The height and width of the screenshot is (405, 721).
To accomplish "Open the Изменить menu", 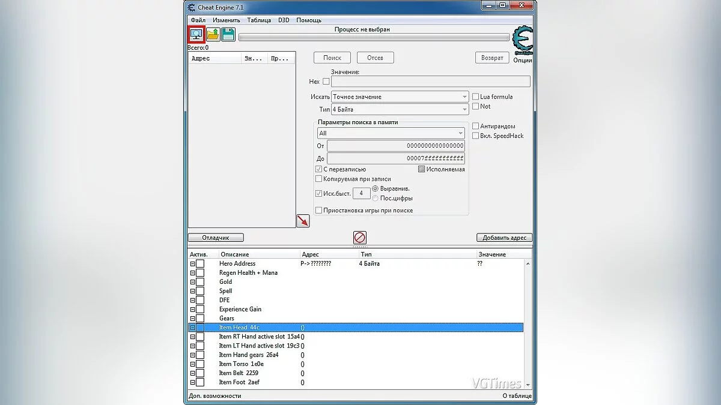I will point(226,20).
